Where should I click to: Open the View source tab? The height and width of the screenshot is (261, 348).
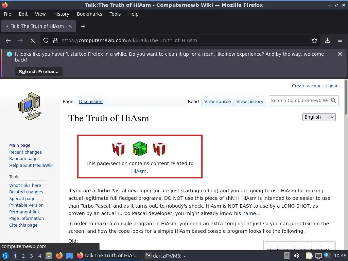(x=217, y=101)
